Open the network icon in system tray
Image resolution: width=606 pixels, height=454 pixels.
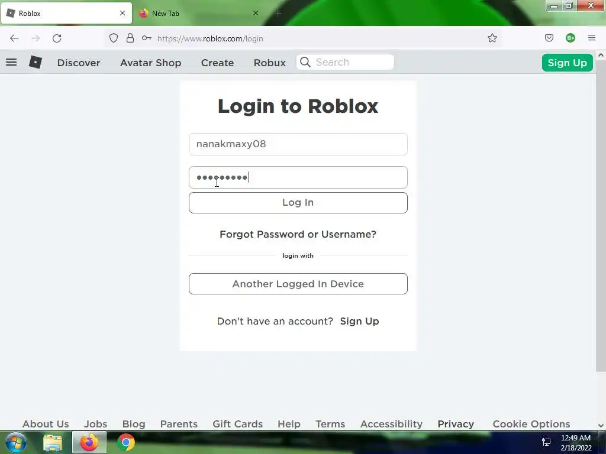coord(546,442)
